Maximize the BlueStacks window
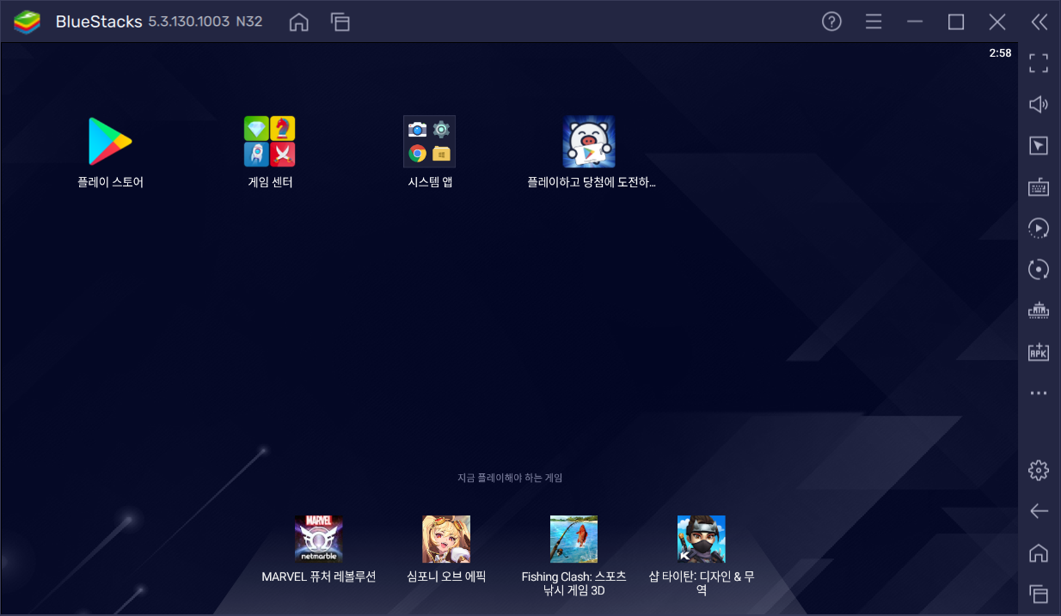 [x=956, y=22]
